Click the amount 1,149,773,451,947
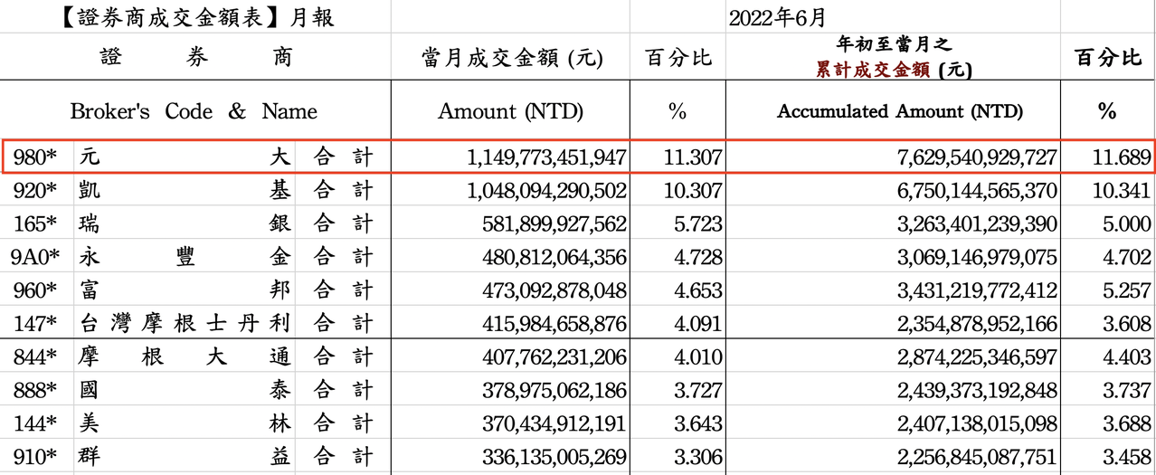Screen dimensions: 1156x475 (x=546, y=157)
